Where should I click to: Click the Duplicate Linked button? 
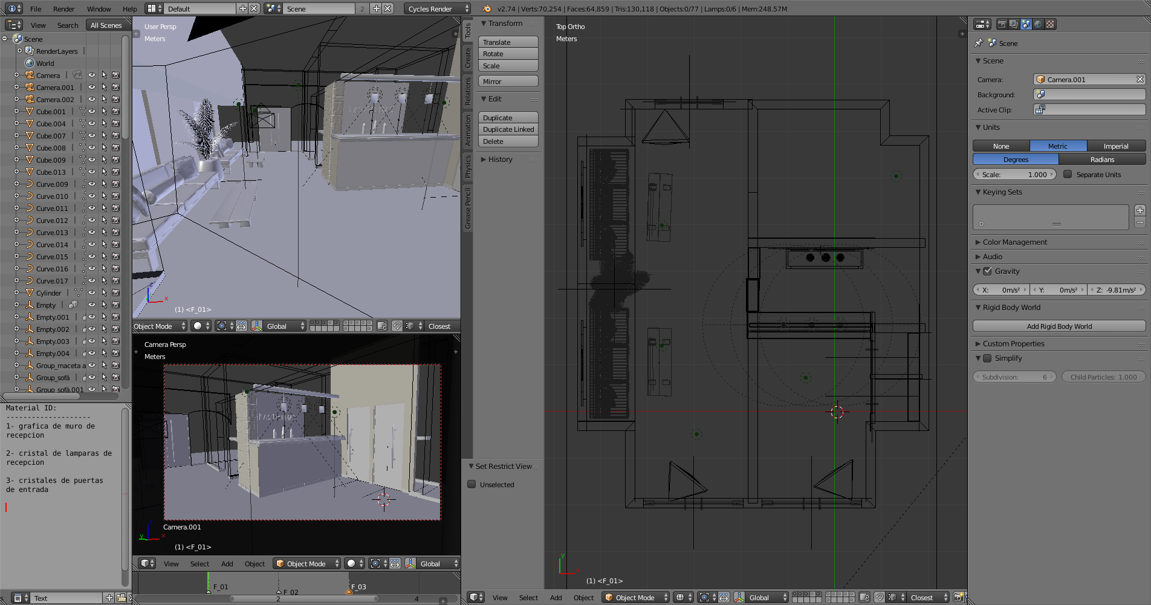coord(508,129)
